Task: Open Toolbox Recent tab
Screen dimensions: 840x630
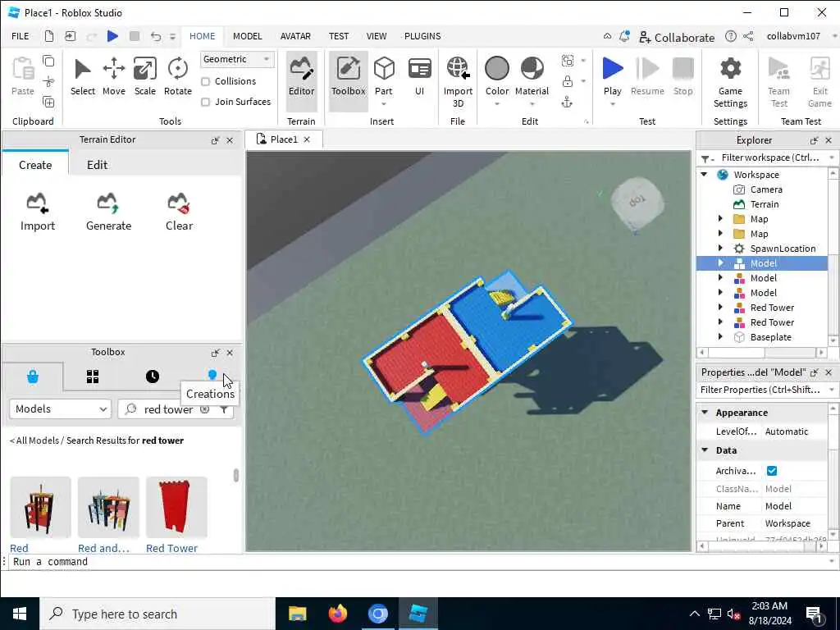Action: (x=153, y=377)
